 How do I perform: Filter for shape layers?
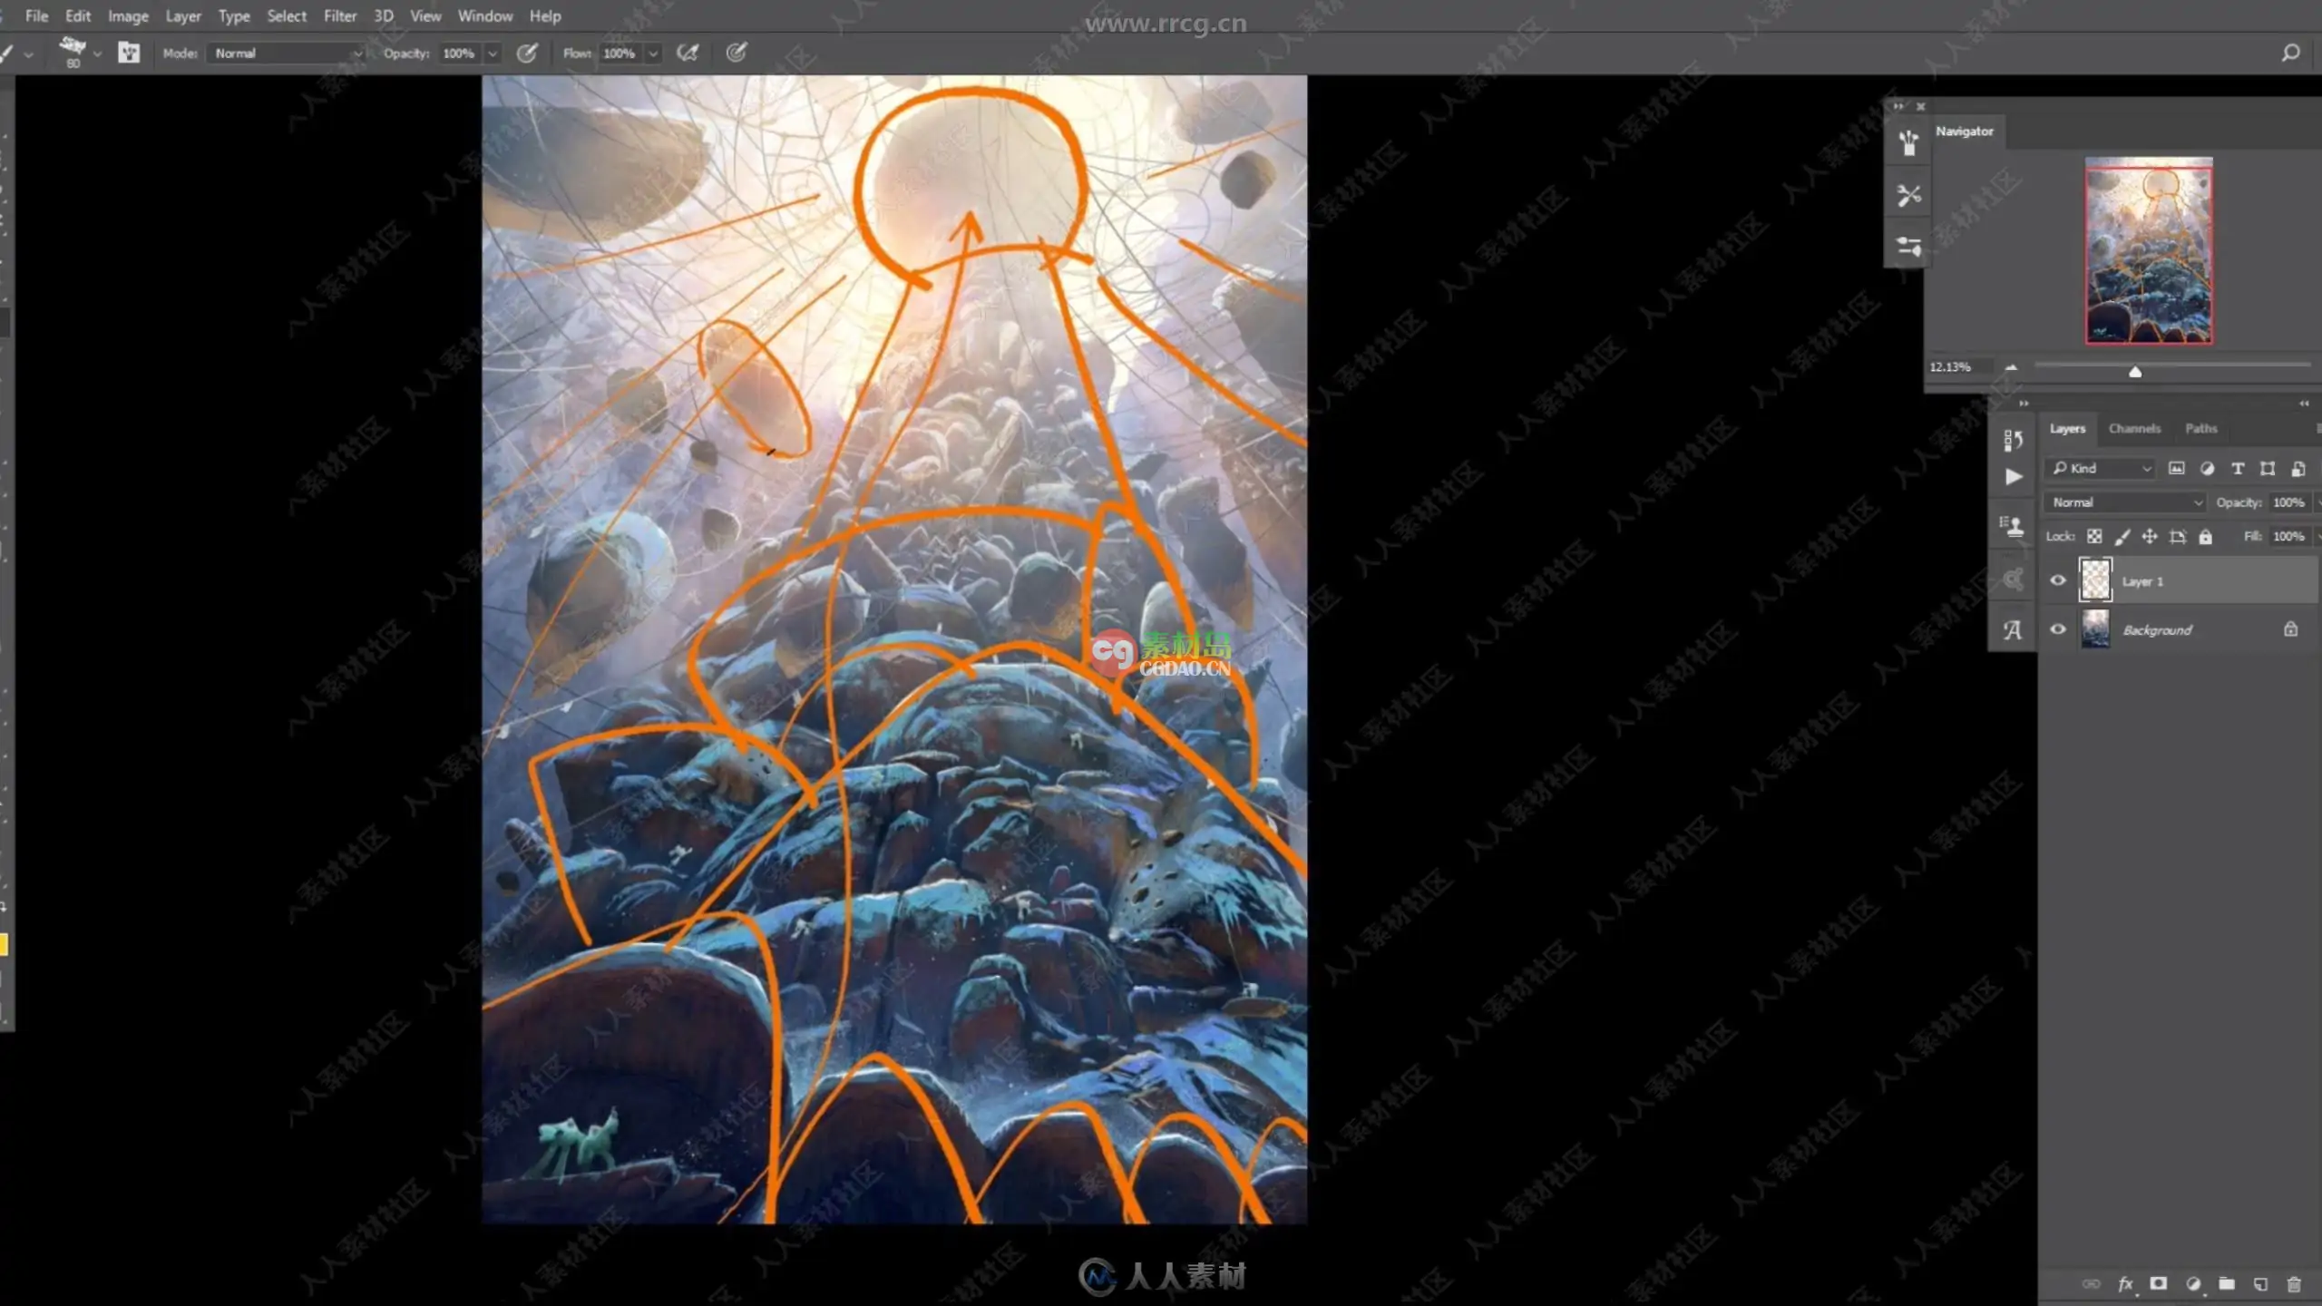coord(2268,468)
